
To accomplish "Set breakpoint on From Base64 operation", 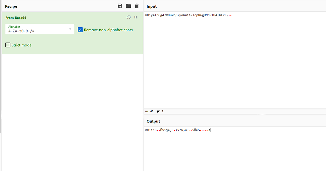I will point(136,17).
